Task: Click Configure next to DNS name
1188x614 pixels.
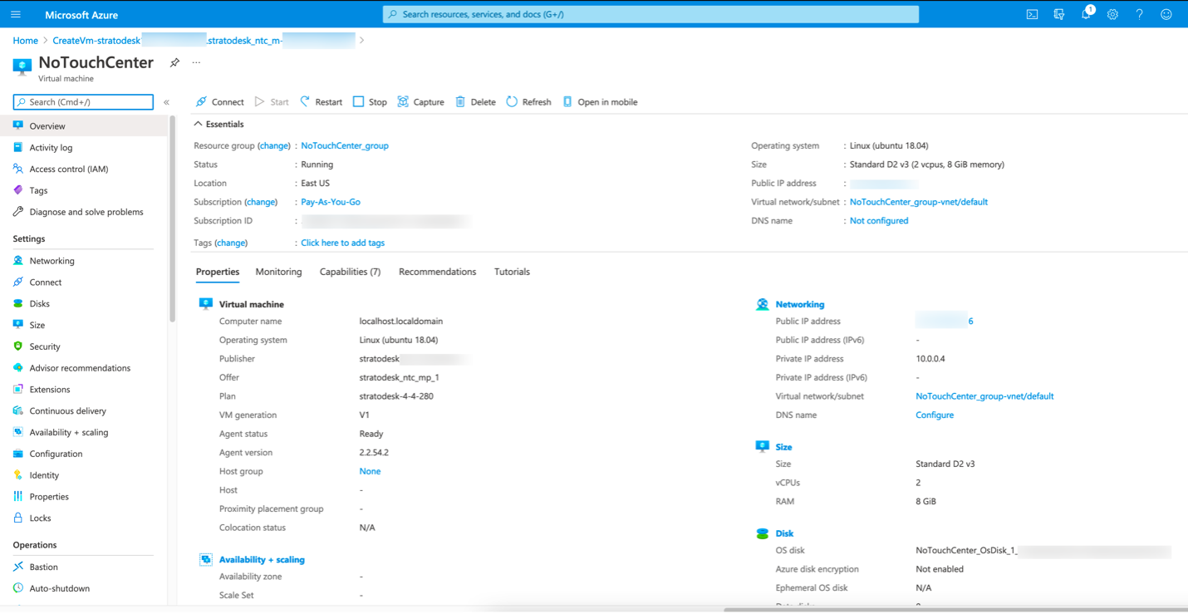Action: click(935, 415)
